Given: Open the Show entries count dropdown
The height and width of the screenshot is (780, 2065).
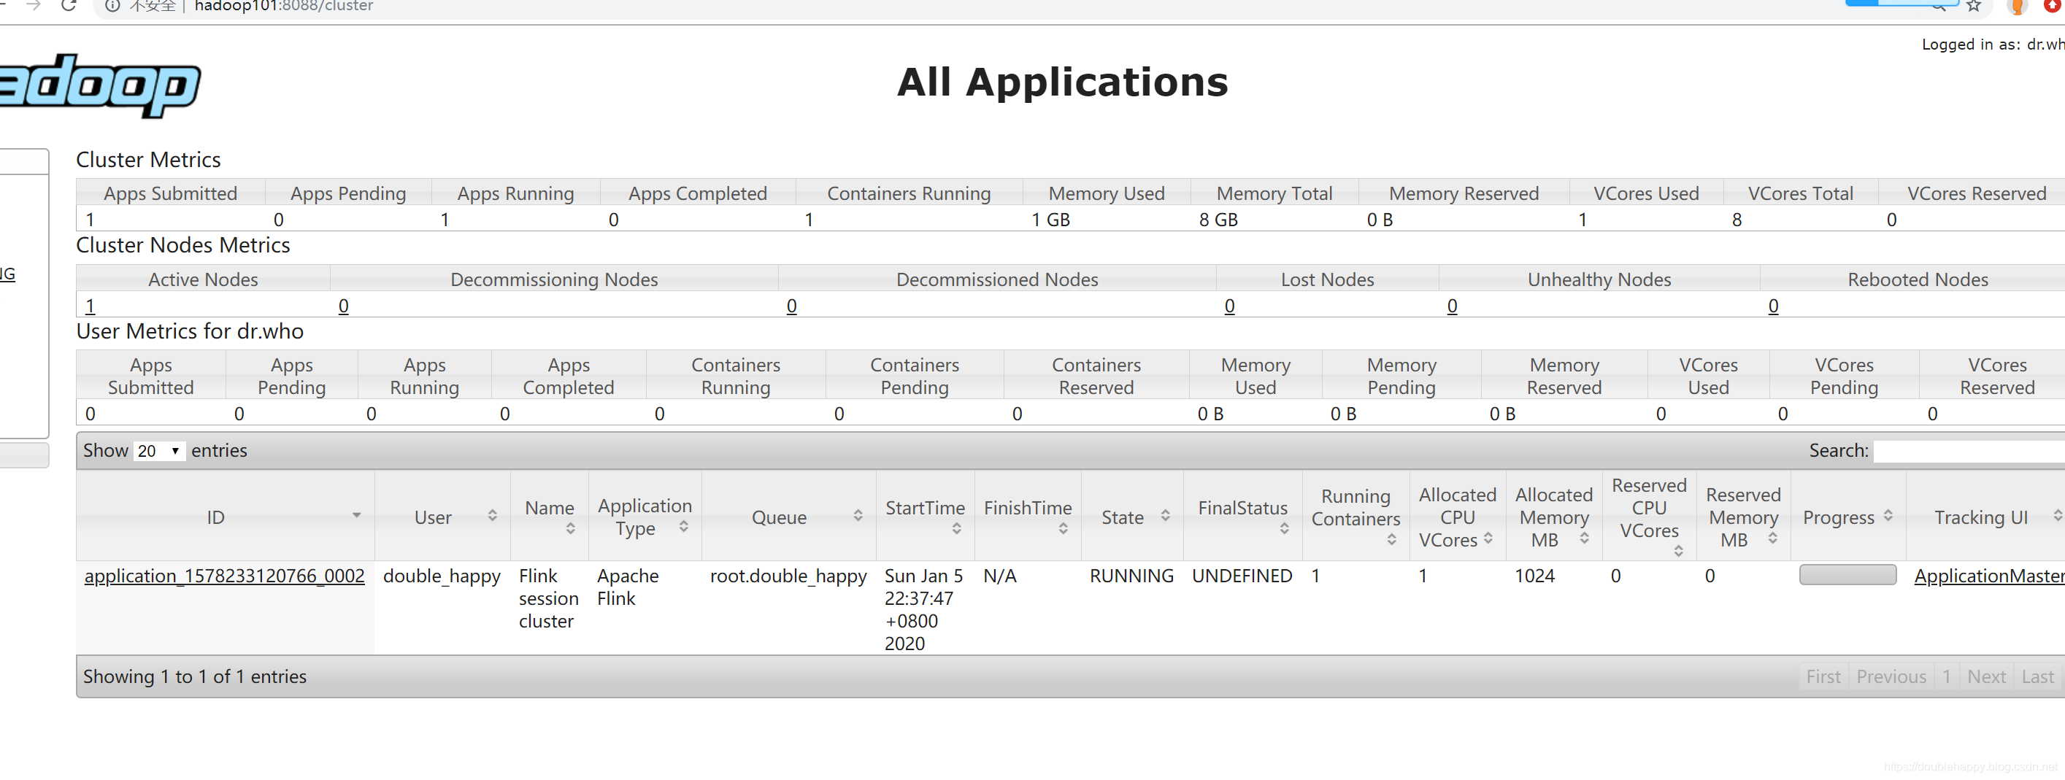Looking at the screenshot, I should pos(158,450).
